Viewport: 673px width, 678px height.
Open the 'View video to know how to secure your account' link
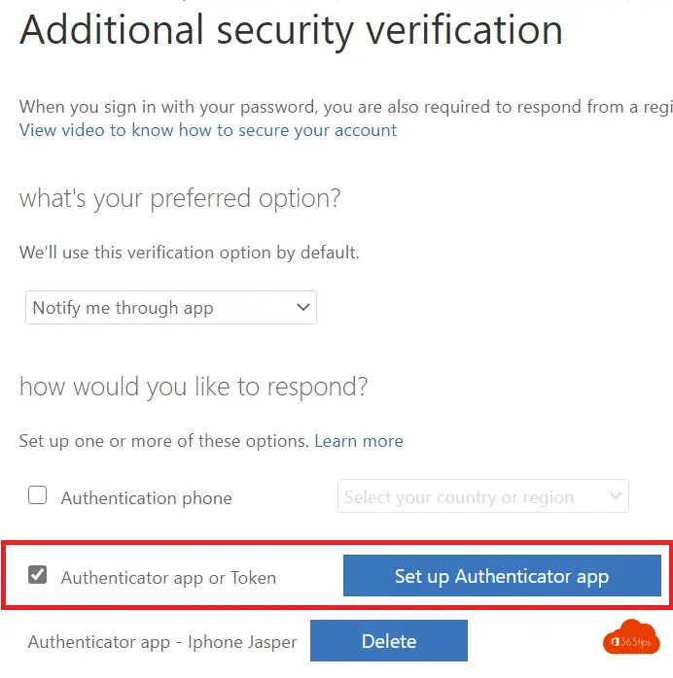point(208,130)
